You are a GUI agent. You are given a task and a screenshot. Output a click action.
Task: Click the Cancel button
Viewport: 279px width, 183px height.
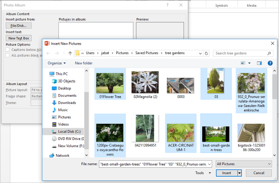click(259, 173)
